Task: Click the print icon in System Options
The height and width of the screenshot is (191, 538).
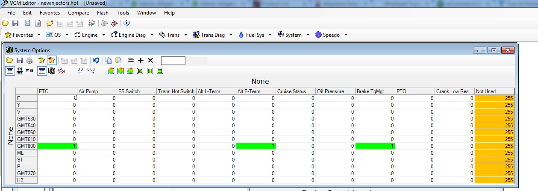Action: pos(29,61)
